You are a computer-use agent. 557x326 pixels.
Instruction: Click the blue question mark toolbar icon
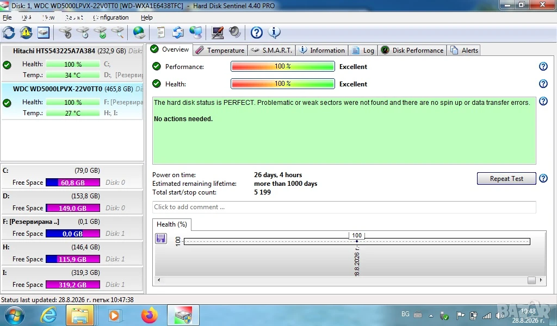click(257, 33)
